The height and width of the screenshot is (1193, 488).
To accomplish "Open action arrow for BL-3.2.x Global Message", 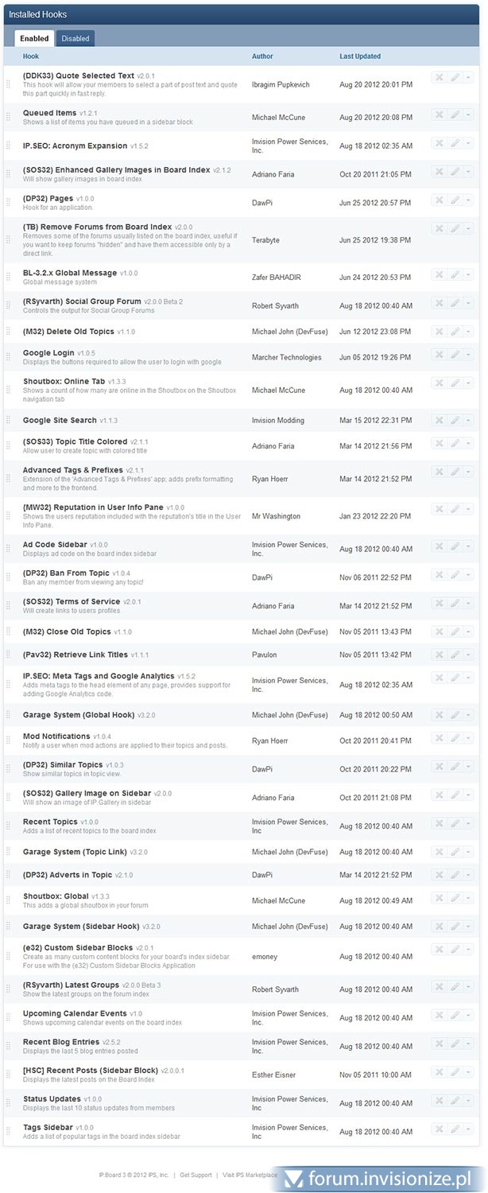I will click(x=467, y=274).
